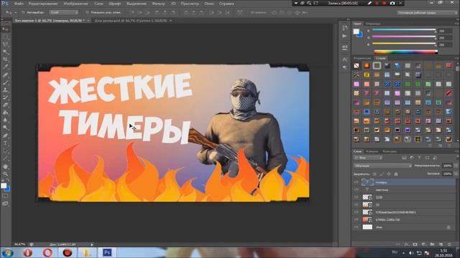This screenshot has height=258, width=460.
Task: Open the Редактирование menu
Action: [43, 4]
